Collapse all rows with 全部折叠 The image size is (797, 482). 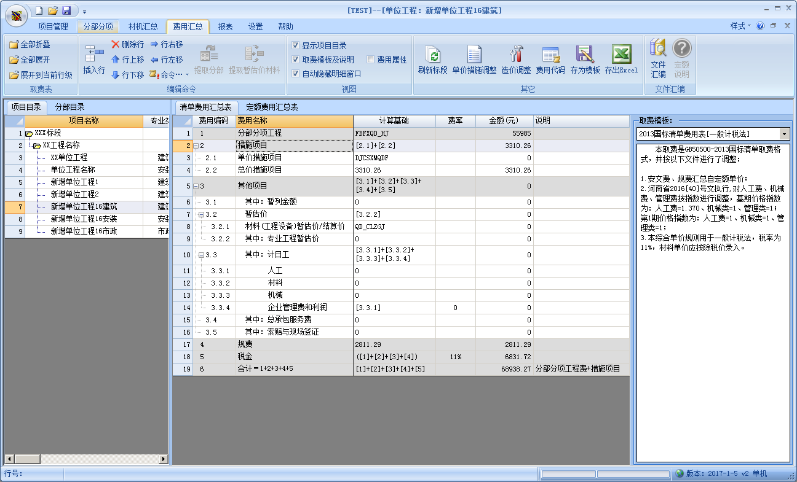[x=30, y=44]
